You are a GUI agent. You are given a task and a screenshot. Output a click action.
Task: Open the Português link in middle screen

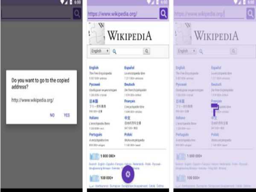[x=96, y=134]
